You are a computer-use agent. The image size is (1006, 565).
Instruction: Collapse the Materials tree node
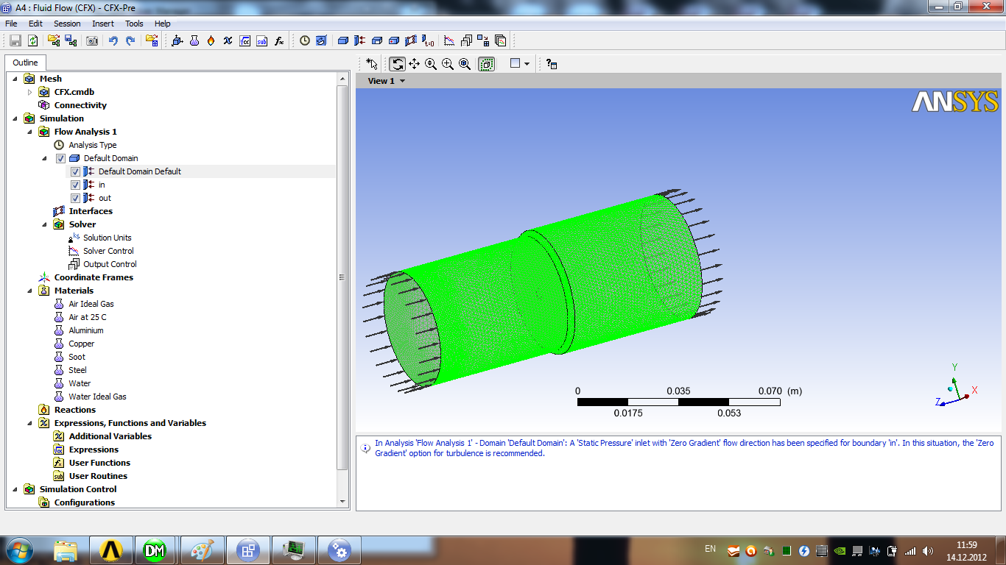30,291
